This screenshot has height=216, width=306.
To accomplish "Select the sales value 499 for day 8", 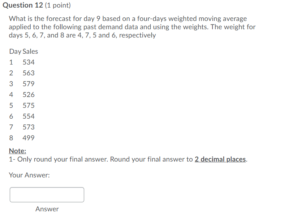I will 29,138.
